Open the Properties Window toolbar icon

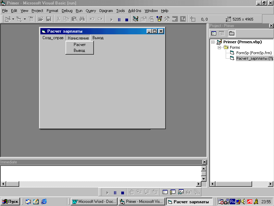(x=144, y=19)
